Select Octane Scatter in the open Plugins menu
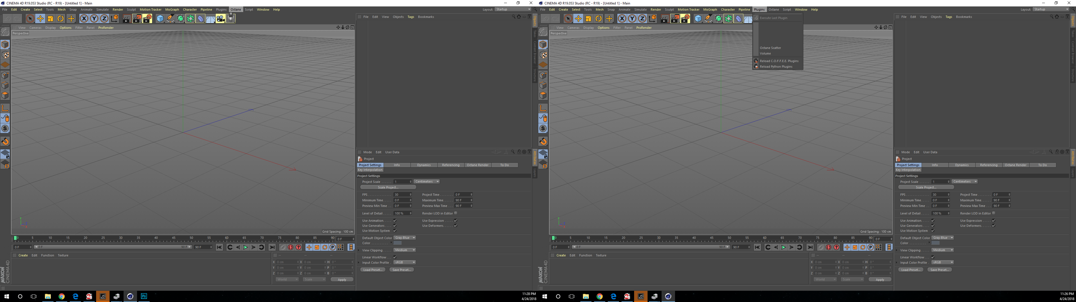This screenshot has height=302, width=1076. coord(770,48)
